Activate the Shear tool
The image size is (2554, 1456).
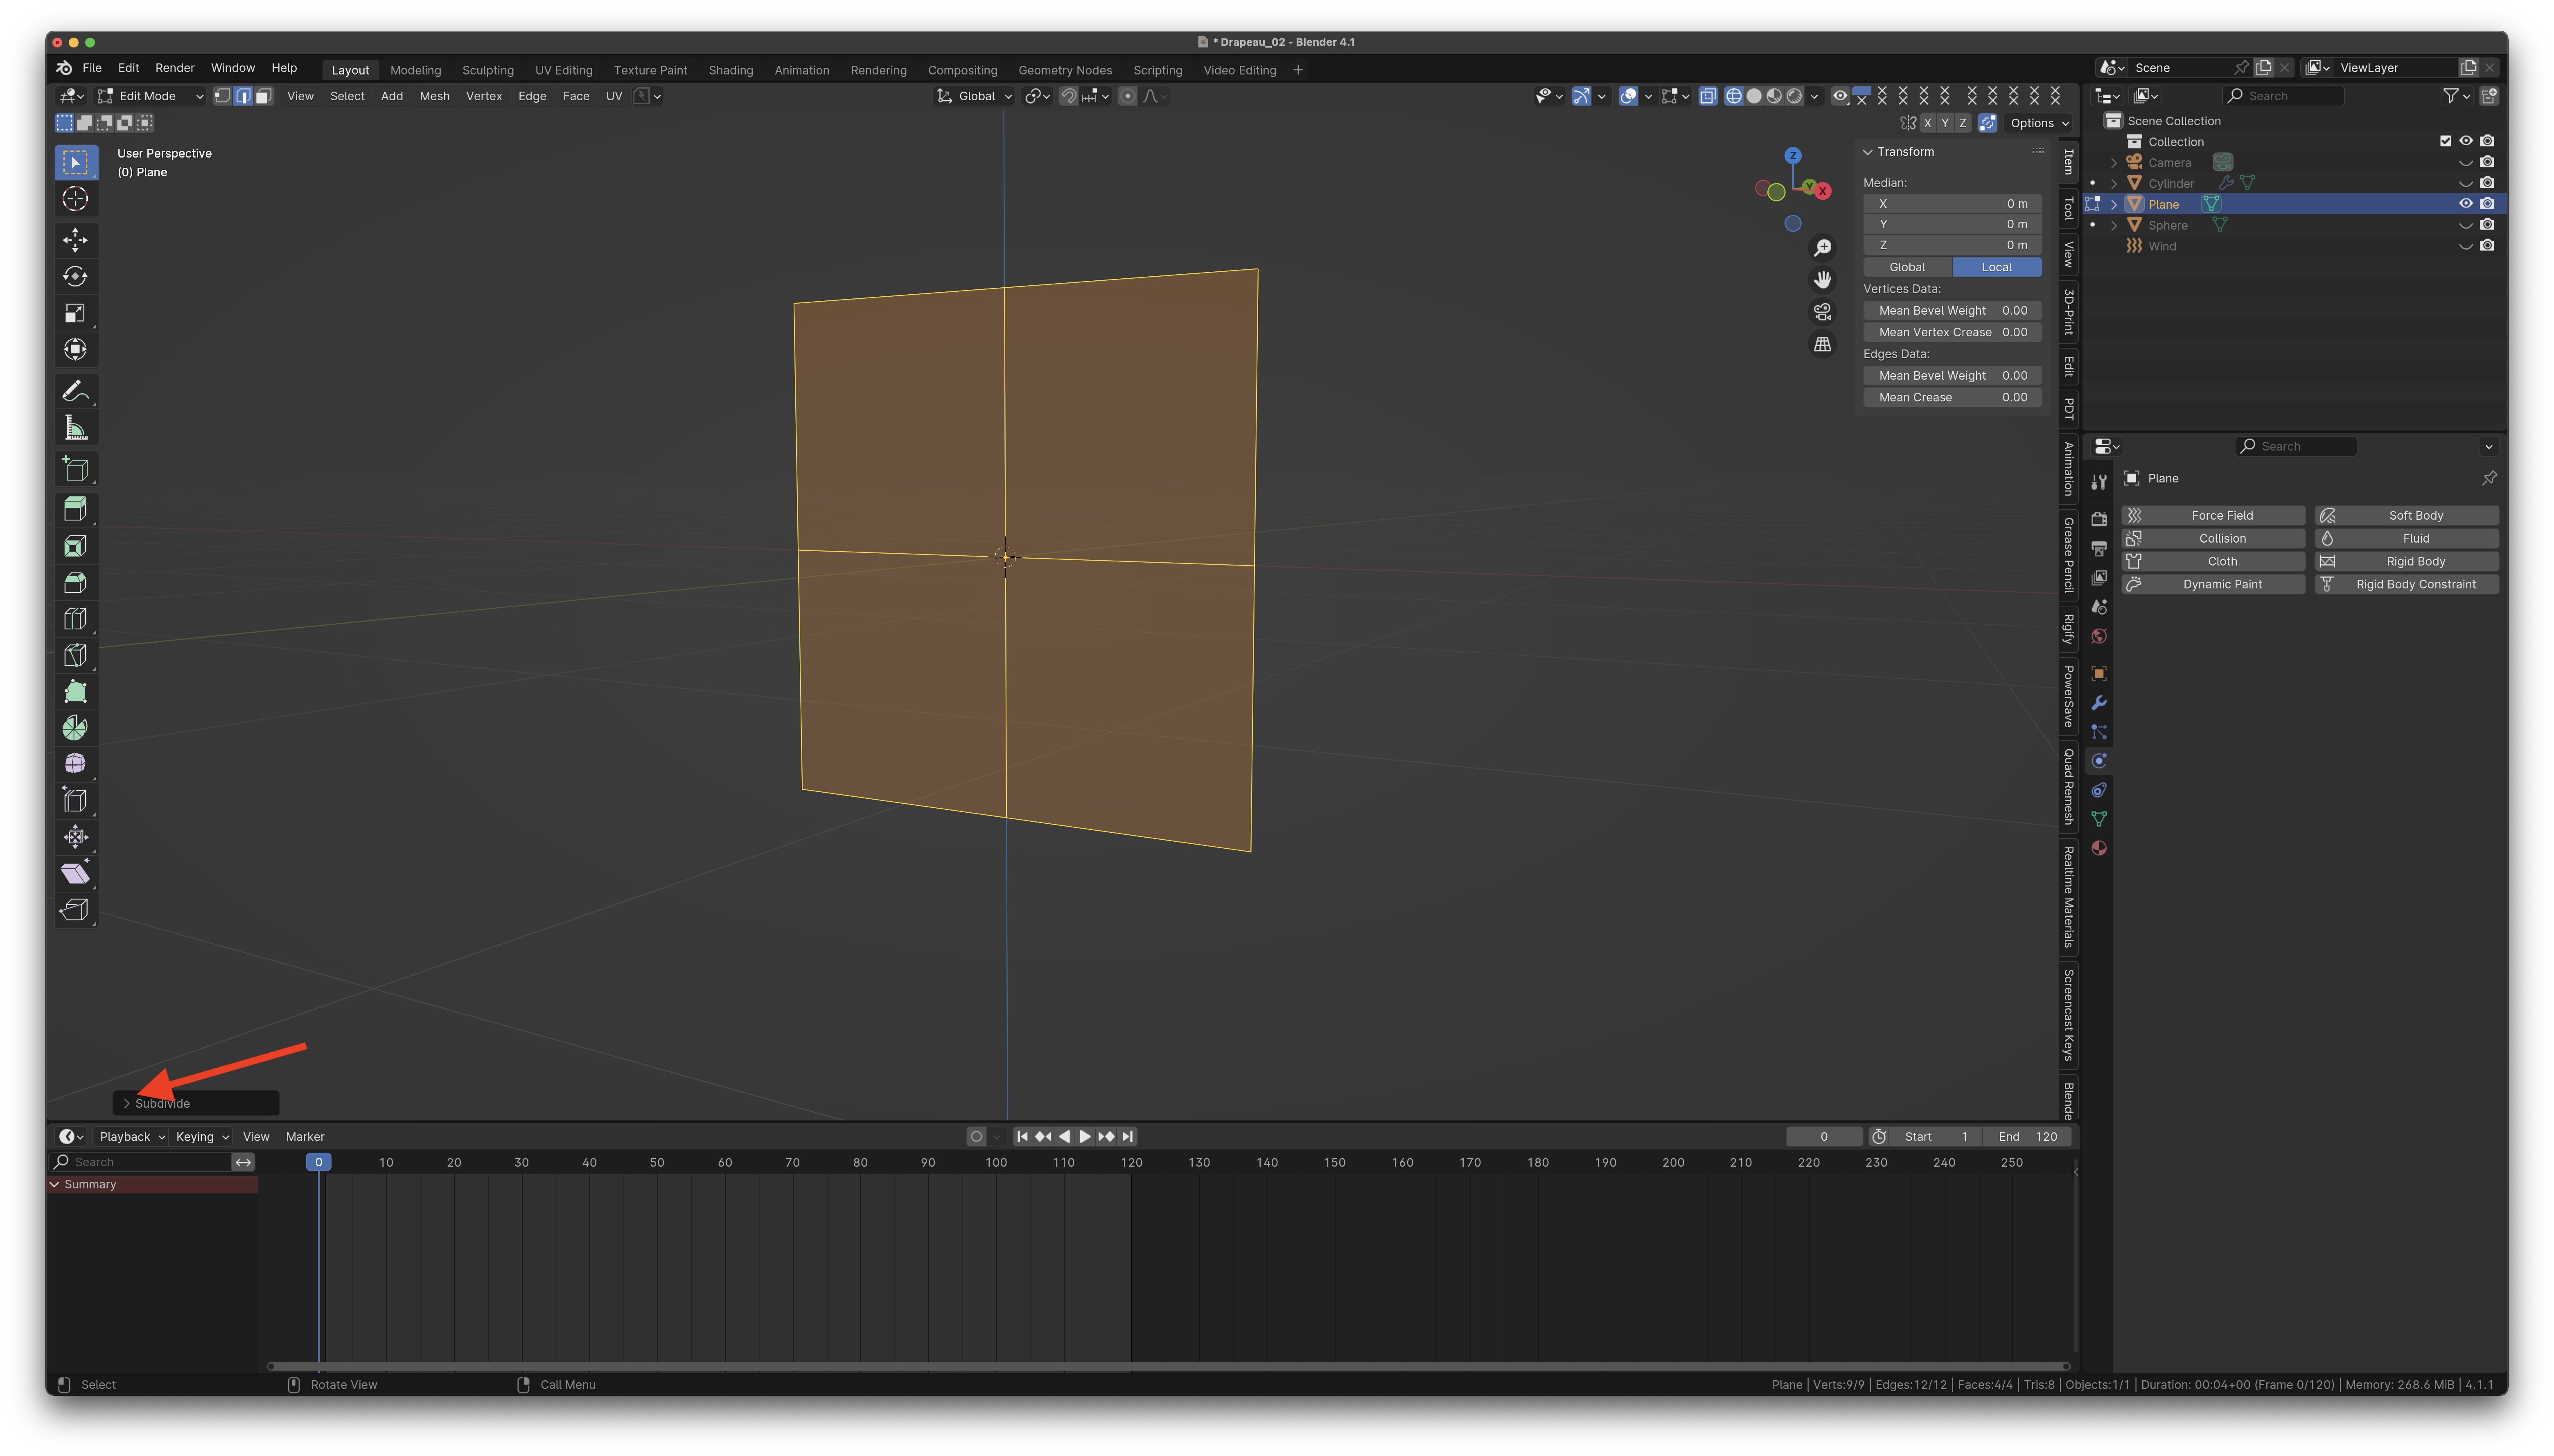[x=75, y=874]
